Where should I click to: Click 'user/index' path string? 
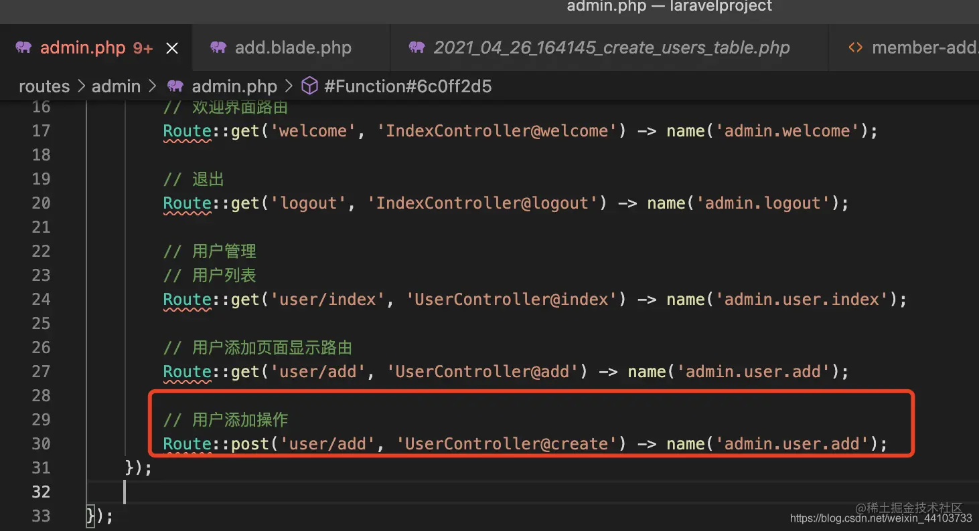(x=328, y=299)
